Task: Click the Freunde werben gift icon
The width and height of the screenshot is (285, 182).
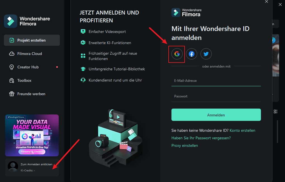Action: (x=12, y=94)
